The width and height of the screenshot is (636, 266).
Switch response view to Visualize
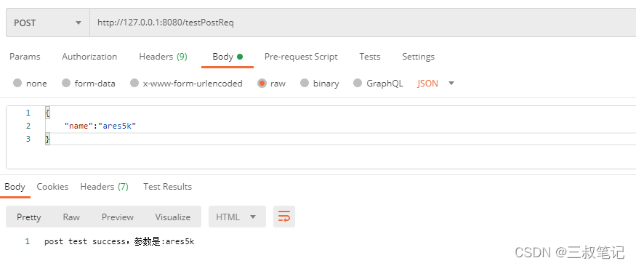[x=173, y=217]
